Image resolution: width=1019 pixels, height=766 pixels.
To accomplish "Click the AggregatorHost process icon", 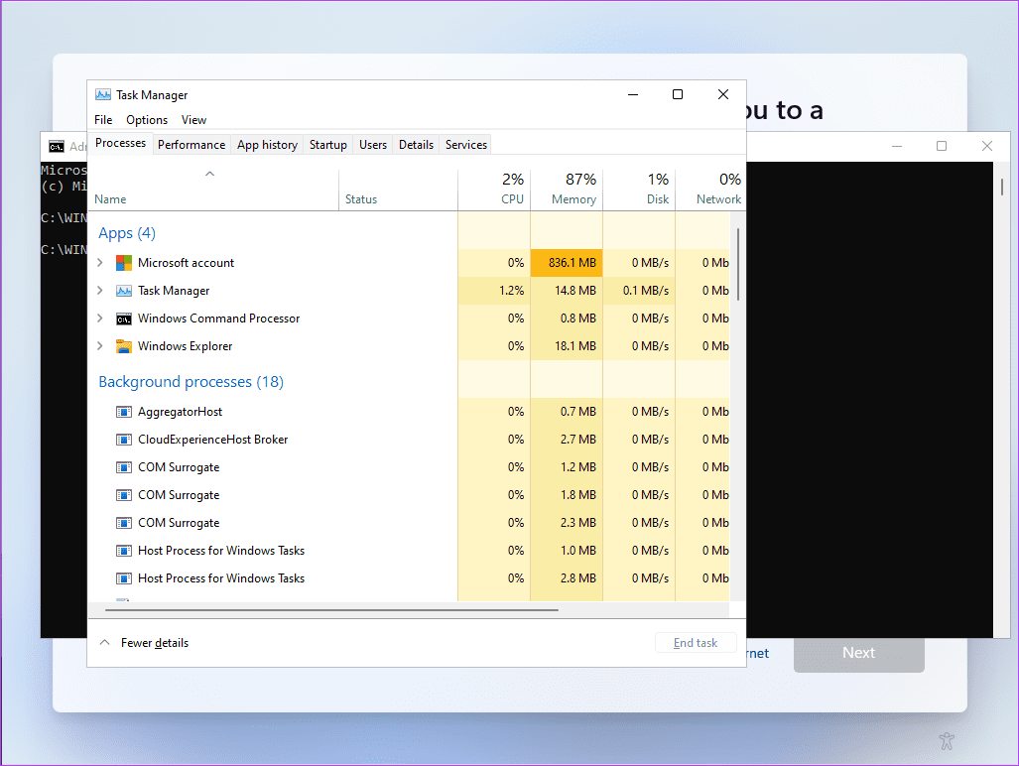I will click(124, 412).
